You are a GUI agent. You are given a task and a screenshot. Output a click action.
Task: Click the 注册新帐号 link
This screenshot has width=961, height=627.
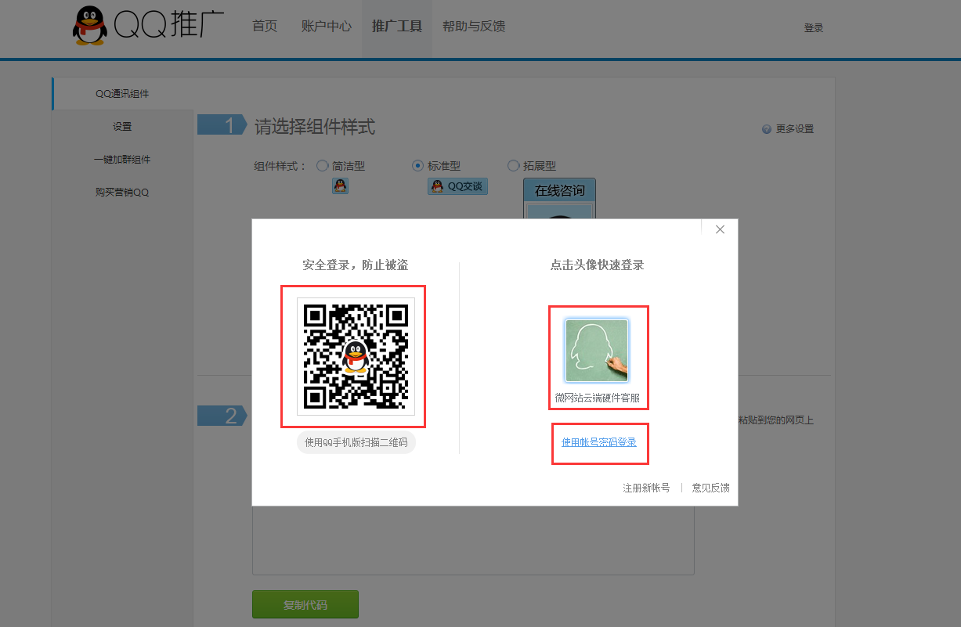pos(646,488)
